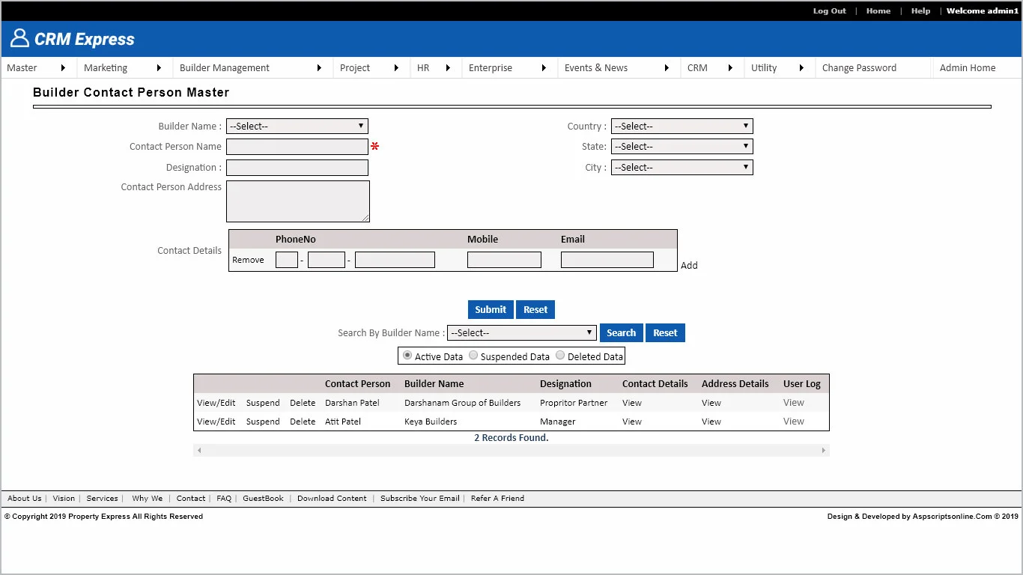Click the third PhoneNo number box

click(x=395, y=260)
